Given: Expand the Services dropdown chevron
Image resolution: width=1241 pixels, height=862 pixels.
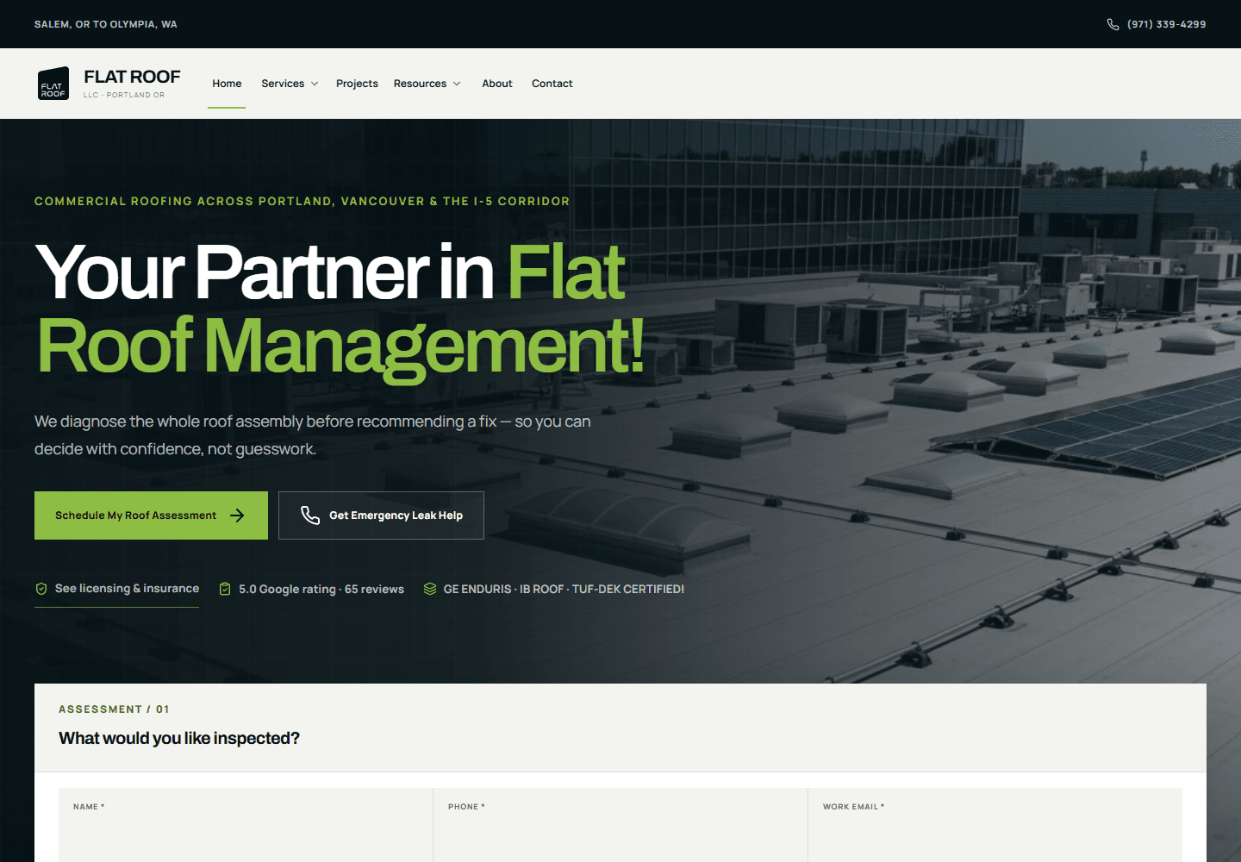Looking at the screenshot, I should point(315,84).
